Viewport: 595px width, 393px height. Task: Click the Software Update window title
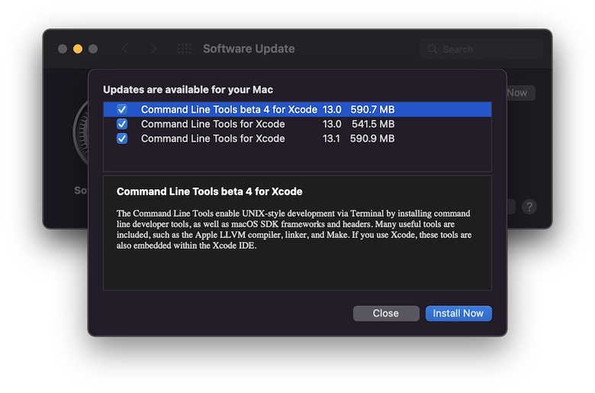point(249,49)
